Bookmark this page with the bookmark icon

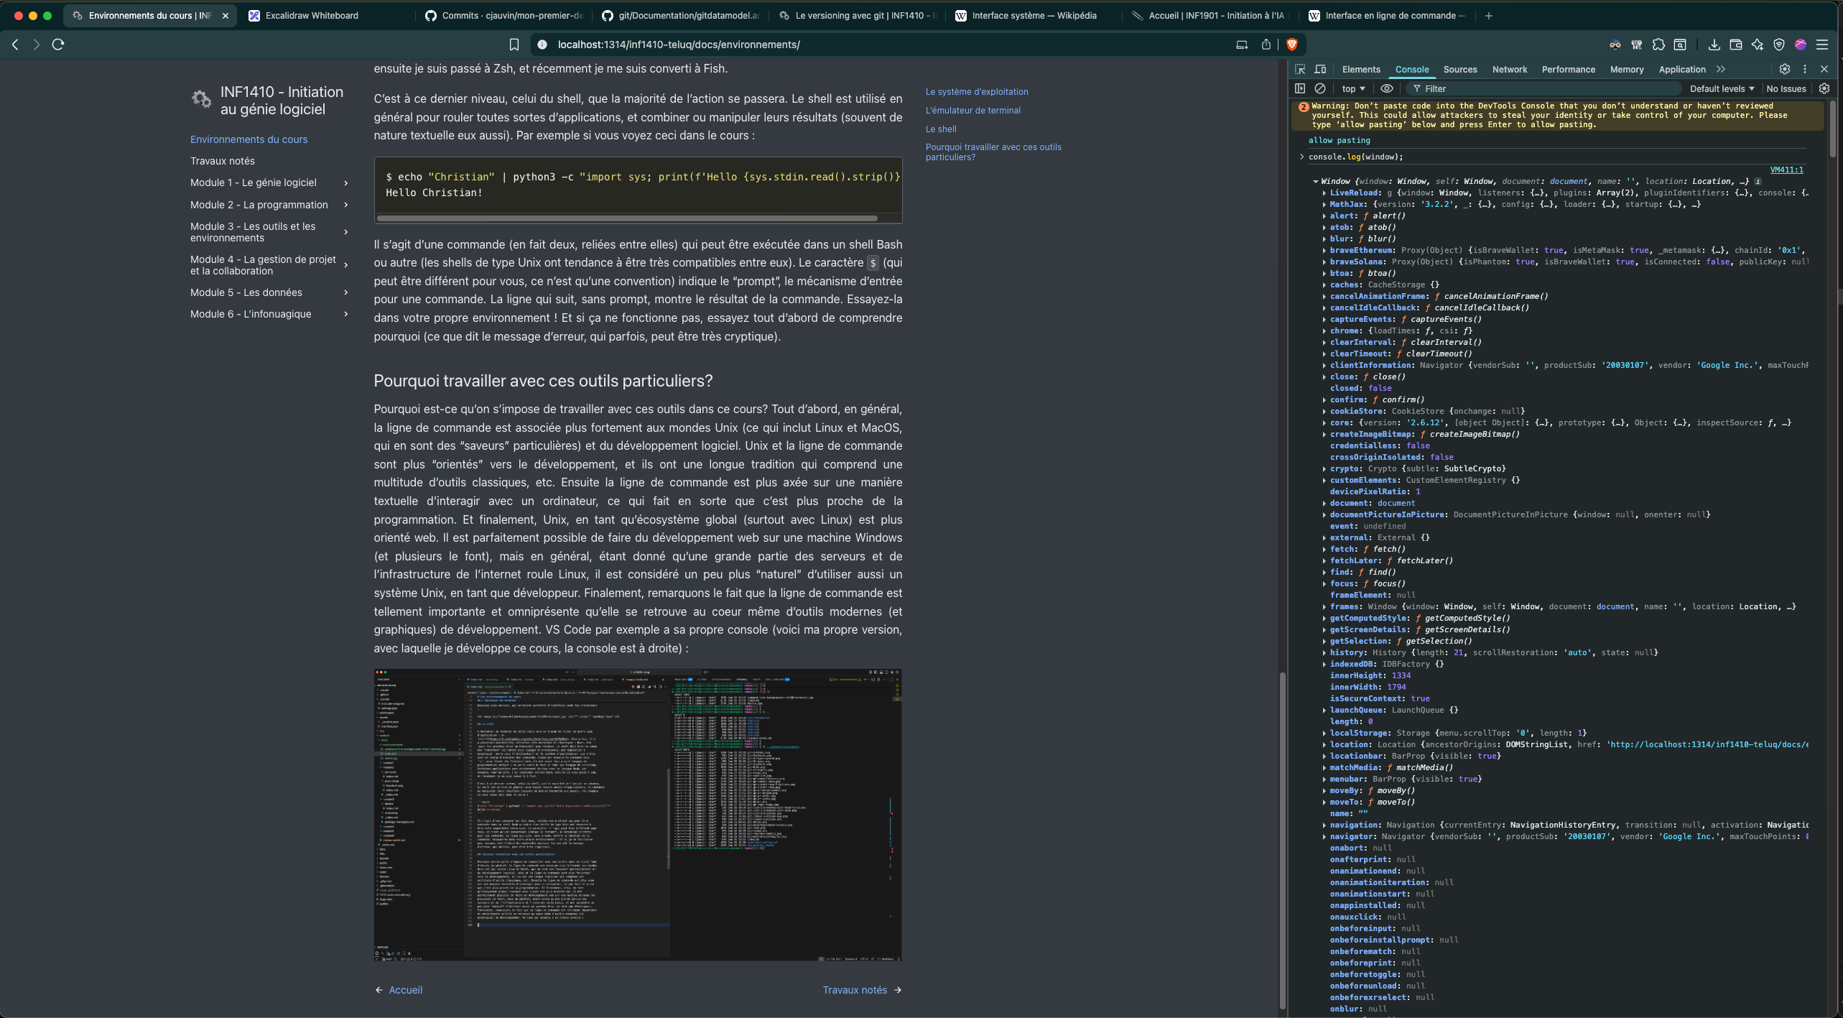[514, 45]
